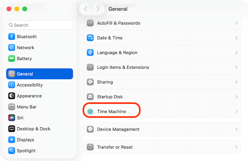This screenshot has height=161, width=248.
Task: Click the Date & Time calendar icon
Action: pos(90,38)
